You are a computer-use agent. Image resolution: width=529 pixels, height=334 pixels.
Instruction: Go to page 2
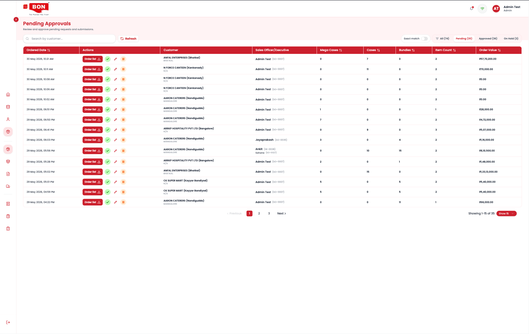(x=259, y=213)
